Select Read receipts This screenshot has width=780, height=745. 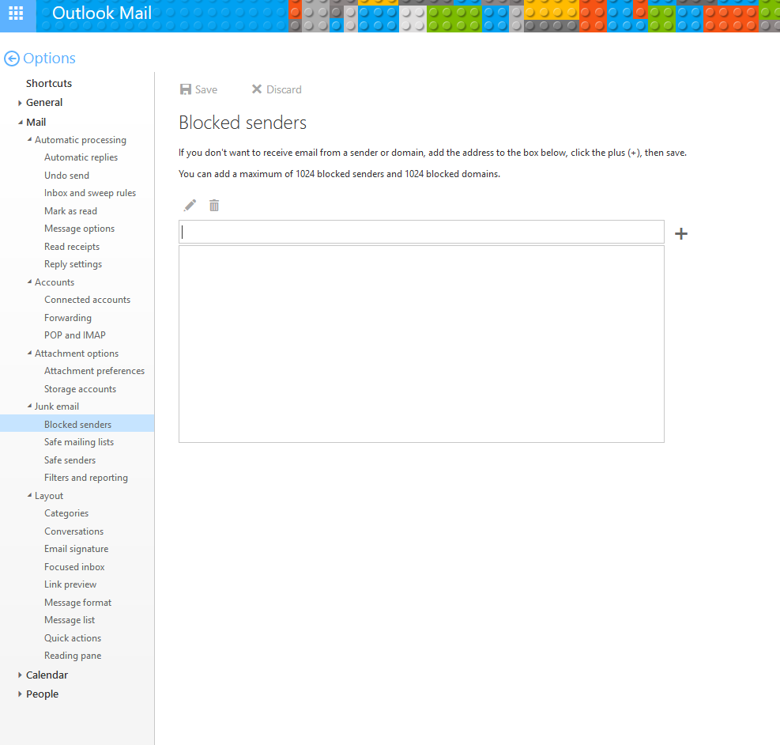[x=72, y=246]
